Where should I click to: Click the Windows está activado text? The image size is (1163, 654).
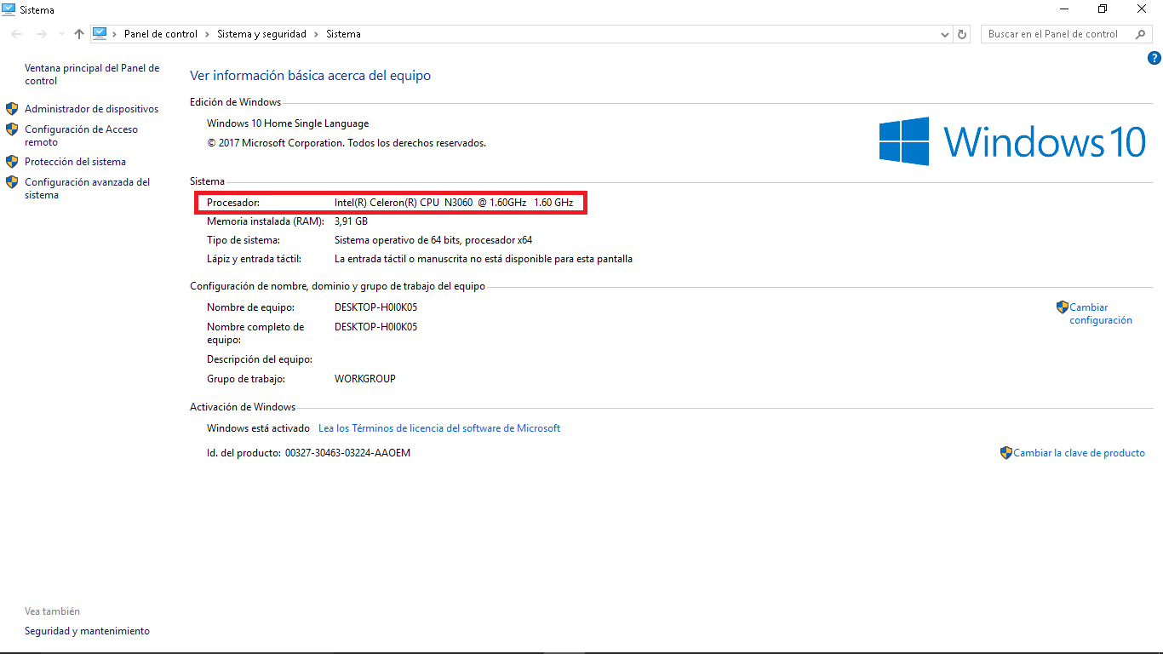tap(258, 428)
